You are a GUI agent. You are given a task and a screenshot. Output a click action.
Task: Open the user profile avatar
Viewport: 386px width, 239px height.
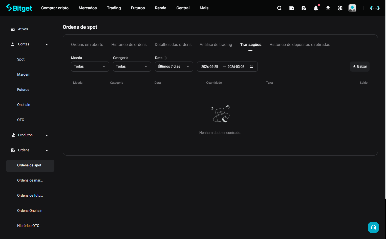click(352, 8)
